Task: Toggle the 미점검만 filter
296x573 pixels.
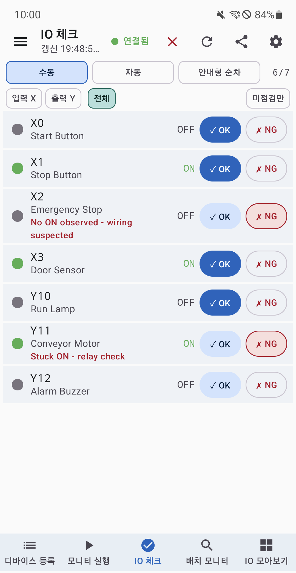Action: [268, 98]
